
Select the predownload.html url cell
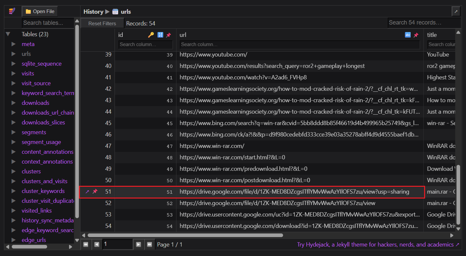[x=300, y=169]
